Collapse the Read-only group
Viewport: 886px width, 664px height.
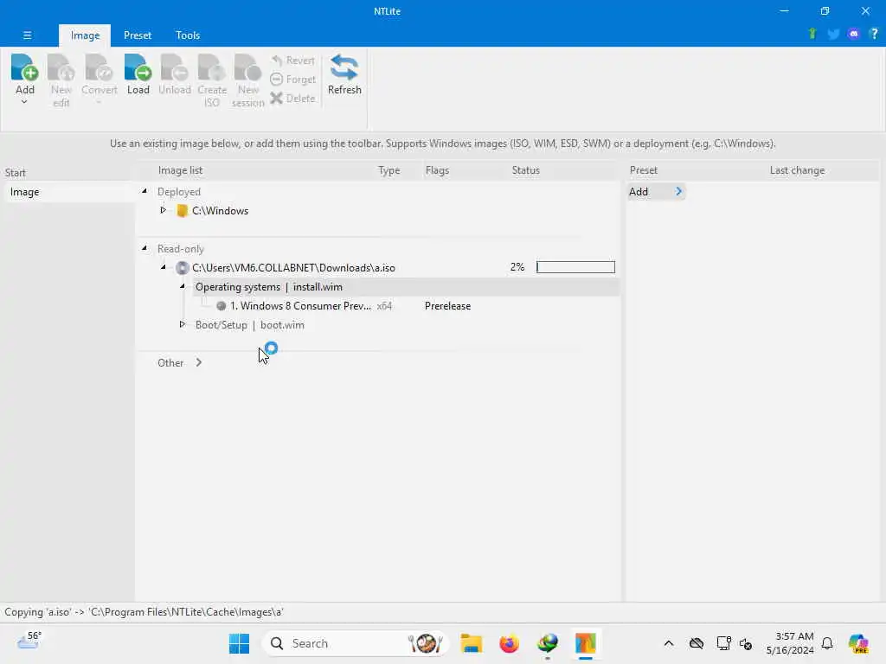(x=144, y=248)
